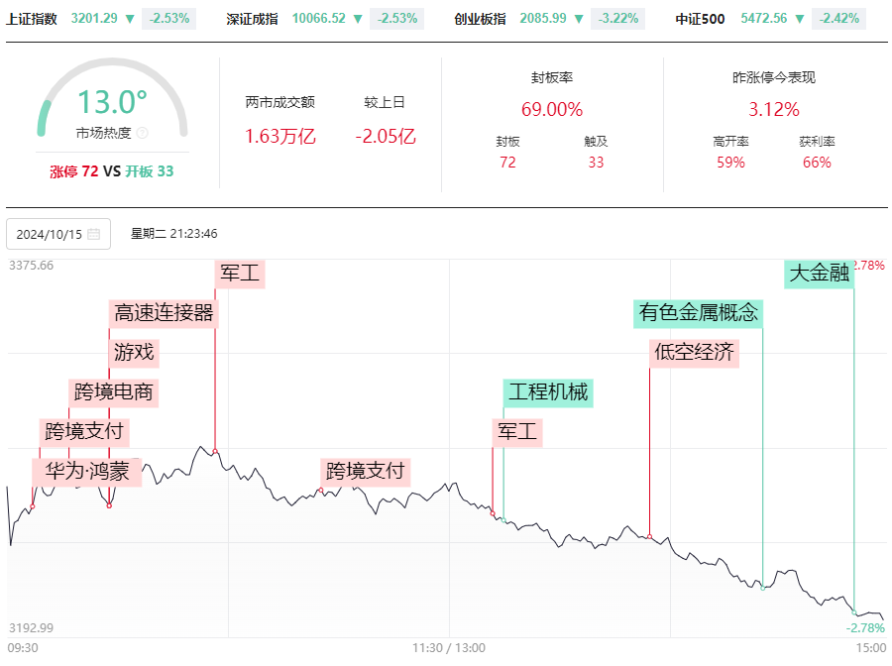Select the 2024/10/15 date input field
892x666 pixels.
click(x=58, y=234)
